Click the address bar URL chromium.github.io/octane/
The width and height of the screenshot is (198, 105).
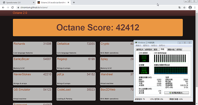(x=34, y=8)
